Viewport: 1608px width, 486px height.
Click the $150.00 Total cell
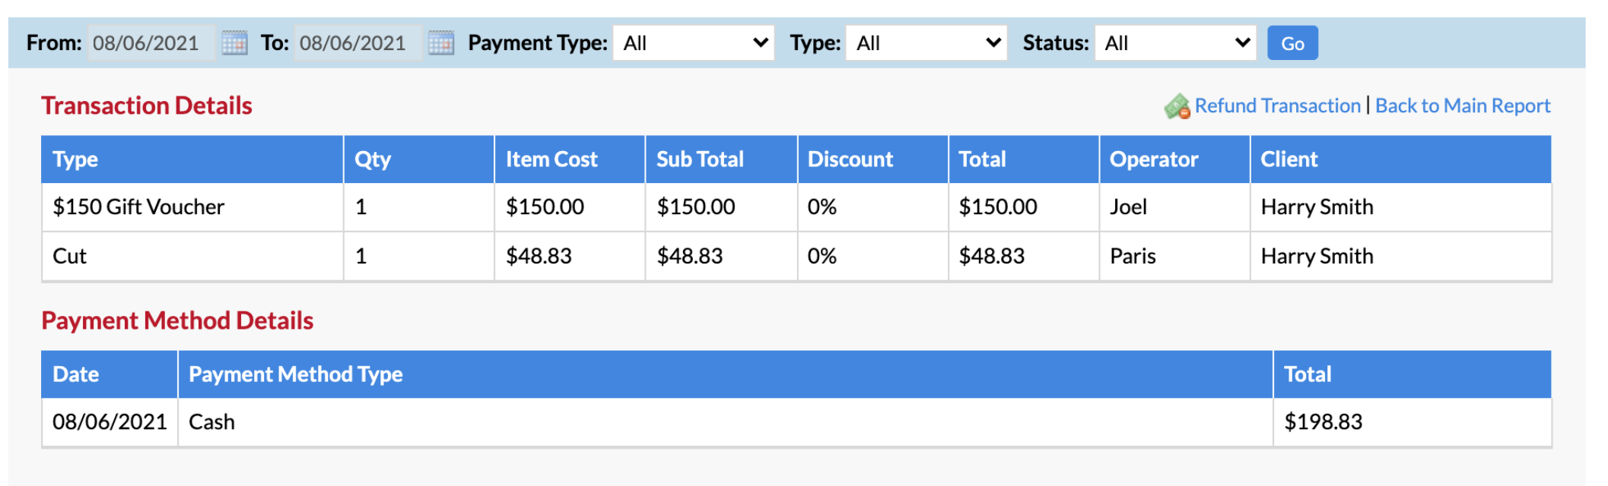1024,207
